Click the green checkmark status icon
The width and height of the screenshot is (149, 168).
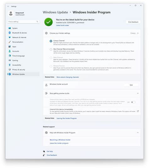[48, 22]
